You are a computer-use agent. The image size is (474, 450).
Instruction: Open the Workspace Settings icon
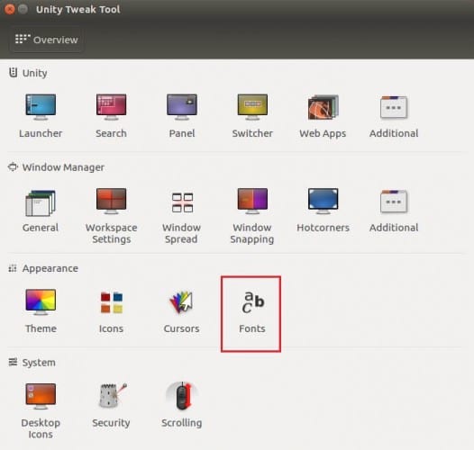coord(111,202)
